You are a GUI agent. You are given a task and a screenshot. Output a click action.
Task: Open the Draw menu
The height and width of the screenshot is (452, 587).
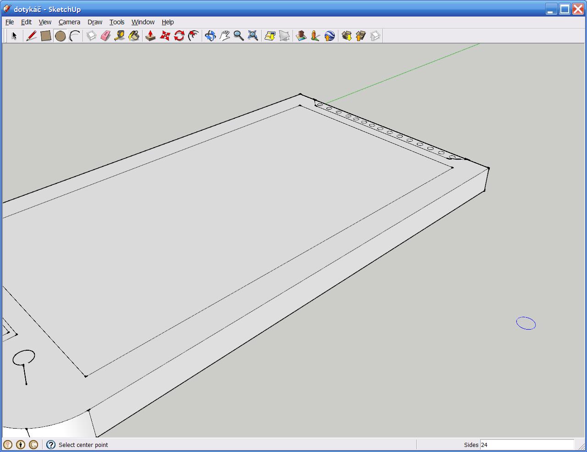point(95,22)
